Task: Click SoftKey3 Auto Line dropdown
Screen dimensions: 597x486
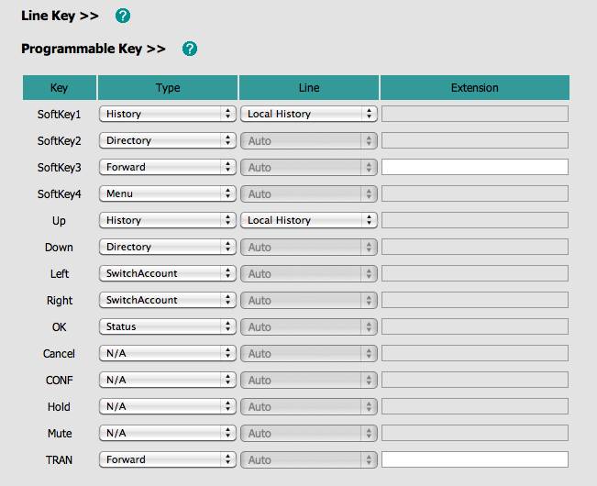Action: tap(309, 167)
